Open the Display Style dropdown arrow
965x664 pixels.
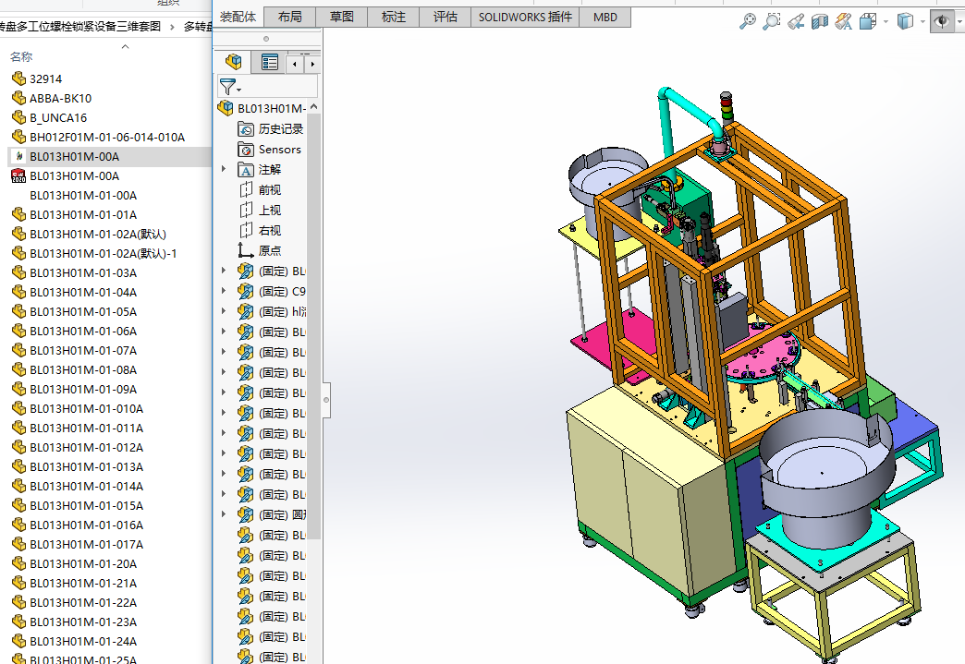click(x=922, y=20)
